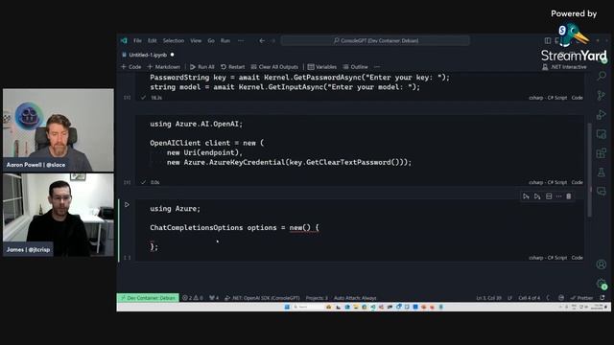This screenshot has height=345, width=614.
Task: Toggle the editor layout icon in title bar
Action: 548,40
